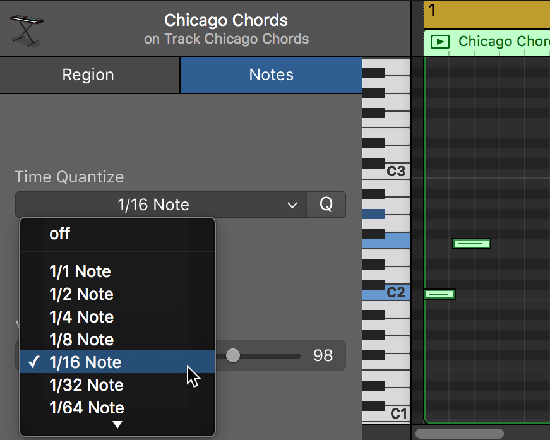Switch to the Region tab
The image size is (550, 440).
[x=88, y=74]
